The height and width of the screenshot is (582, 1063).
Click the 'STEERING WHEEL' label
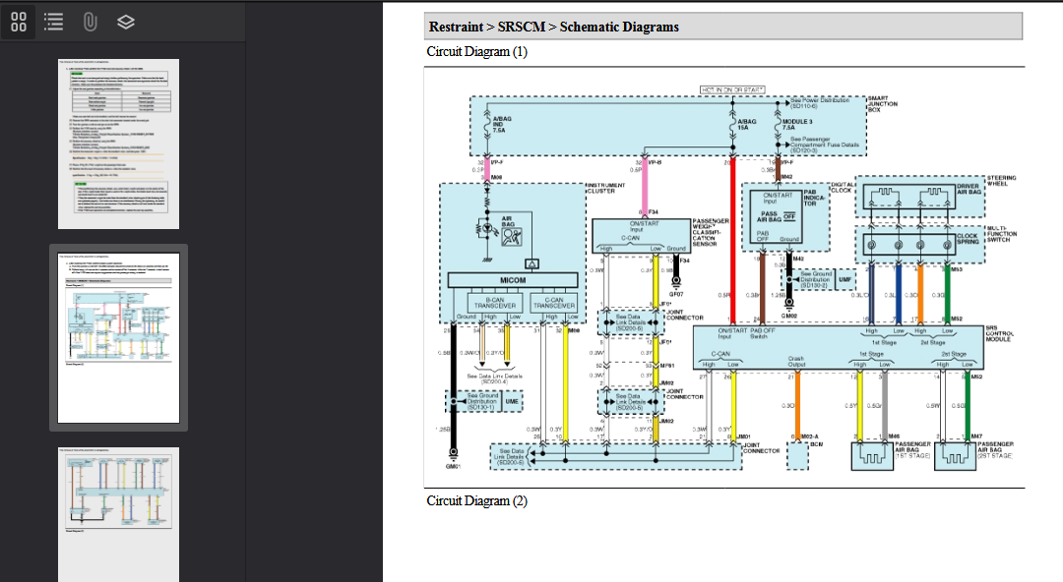1001,180
